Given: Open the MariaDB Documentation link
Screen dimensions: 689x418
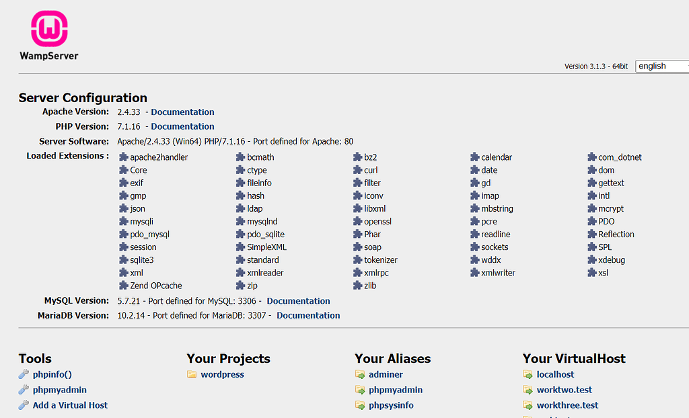Looking at the screenshot, I should coord(308,316).
